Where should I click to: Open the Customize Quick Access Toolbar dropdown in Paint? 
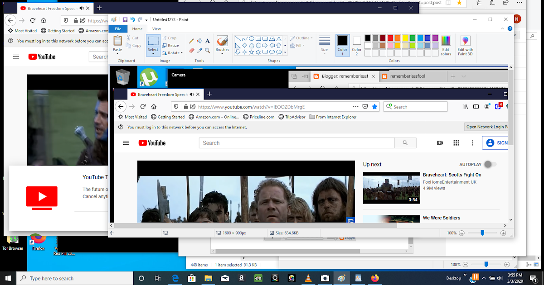pyautogui.click(x=147, y=20)
